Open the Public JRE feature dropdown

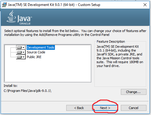(21, 57)
